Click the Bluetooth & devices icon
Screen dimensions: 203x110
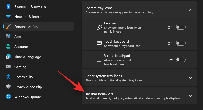point(8,7)
